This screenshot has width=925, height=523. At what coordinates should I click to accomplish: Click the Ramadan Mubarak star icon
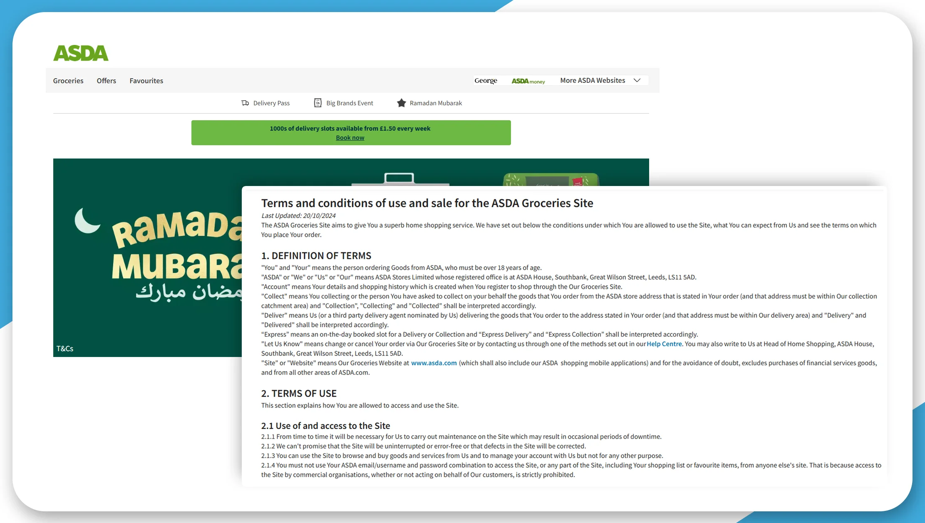pos(400,102)
